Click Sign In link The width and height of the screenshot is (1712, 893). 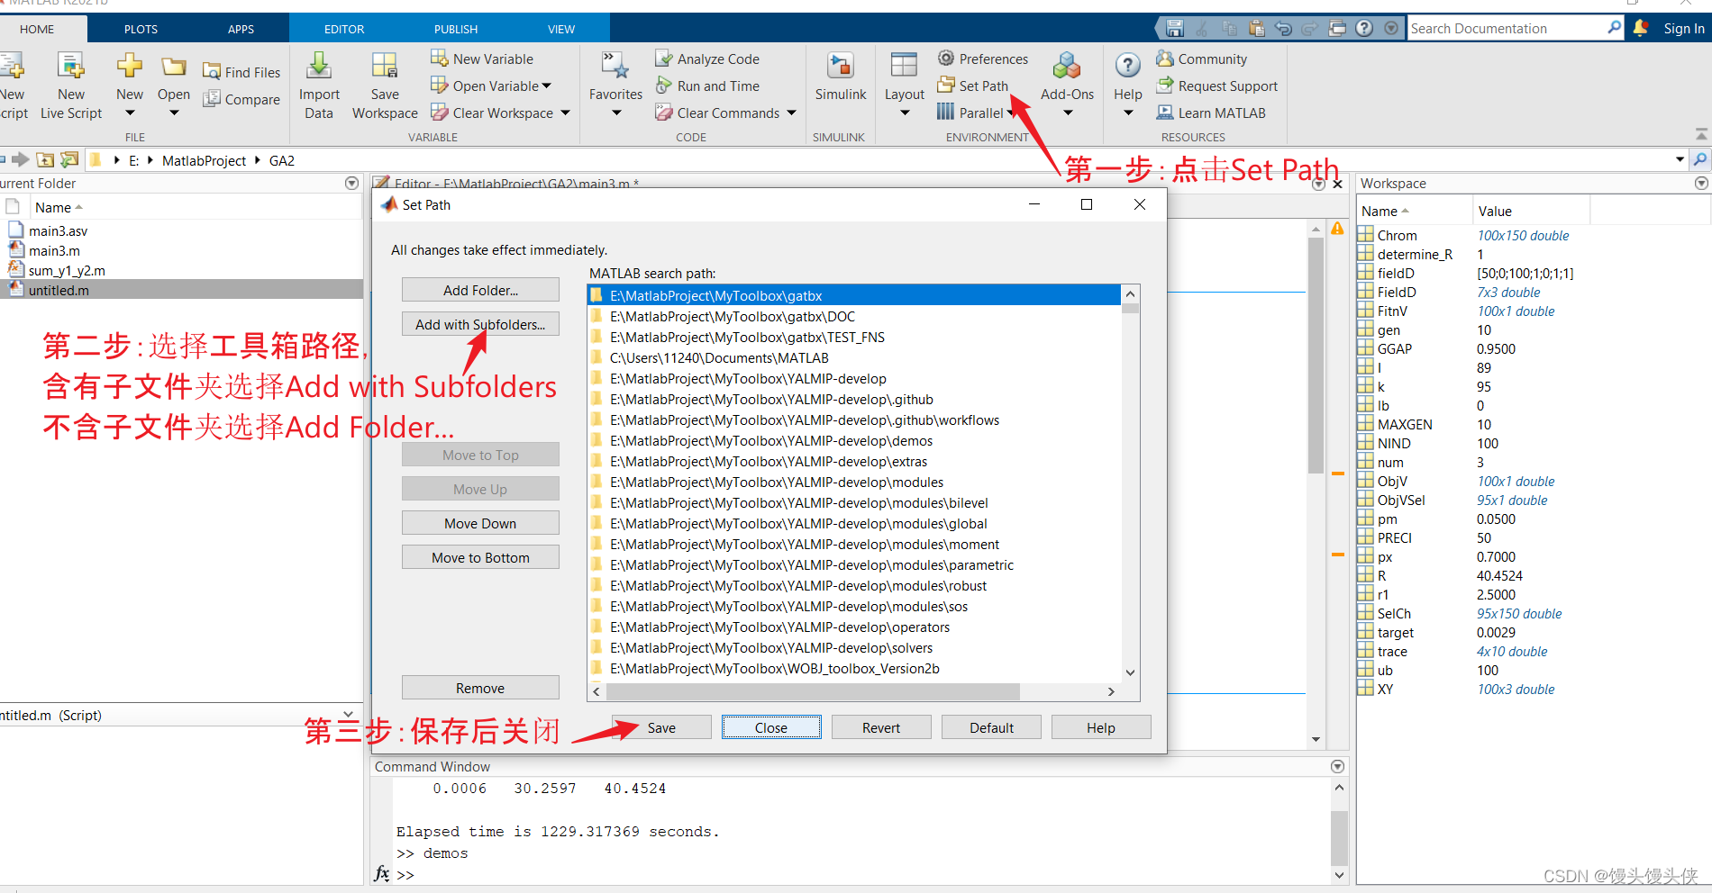tap(1683, 28)
